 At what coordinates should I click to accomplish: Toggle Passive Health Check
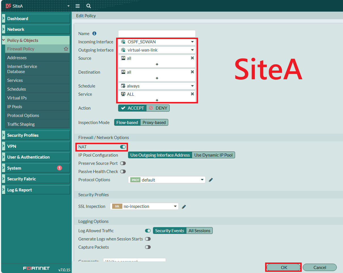[123, 171]
